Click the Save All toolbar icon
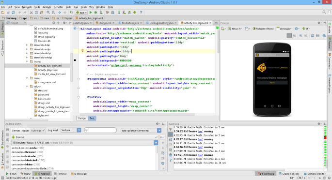 tap(8, 13)
